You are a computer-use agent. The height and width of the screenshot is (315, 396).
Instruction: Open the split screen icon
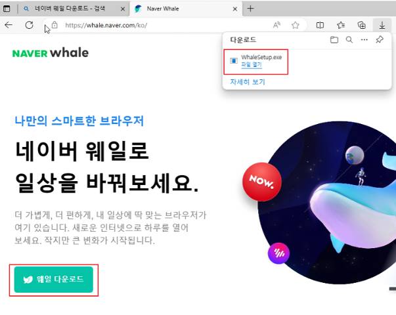tap(320, 25)
